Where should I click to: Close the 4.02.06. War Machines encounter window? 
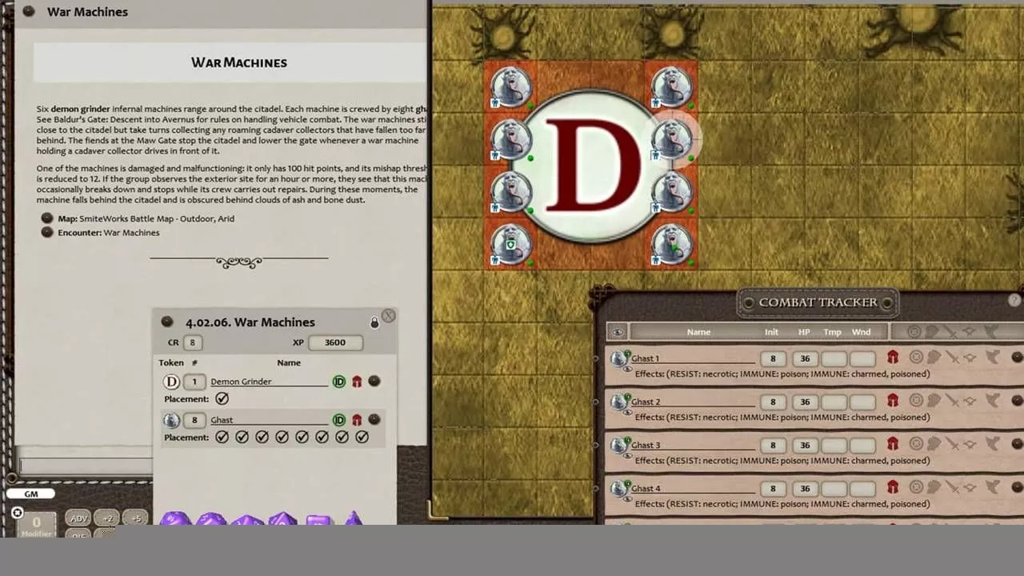(389, 316)
